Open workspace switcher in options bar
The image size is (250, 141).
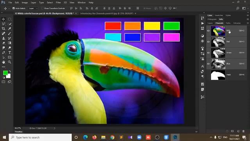pos(244,8)
